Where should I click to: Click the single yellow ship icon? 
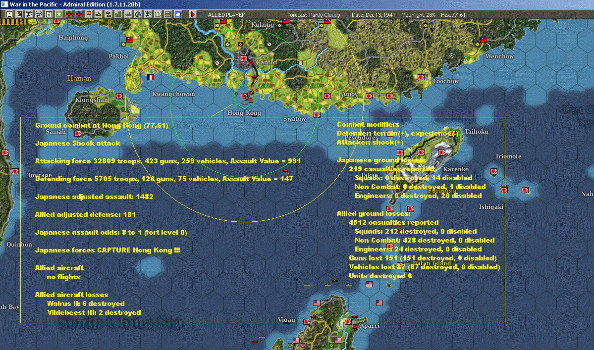(x=99, y=14)
